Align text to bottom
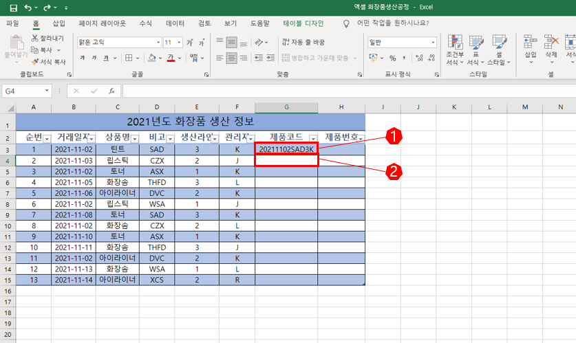This screenshot has height=343, width=576. (243, 43)
